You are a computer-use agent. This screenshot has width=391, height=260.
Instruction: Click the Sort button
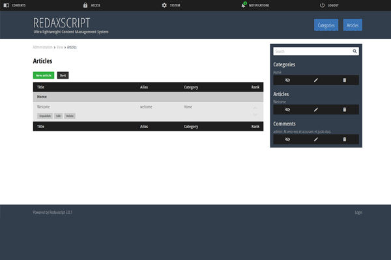pyautogui.click(x=63, y=75)
